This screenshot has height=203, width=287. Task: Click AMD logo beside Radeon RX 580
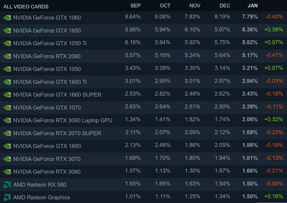point(7,184)
